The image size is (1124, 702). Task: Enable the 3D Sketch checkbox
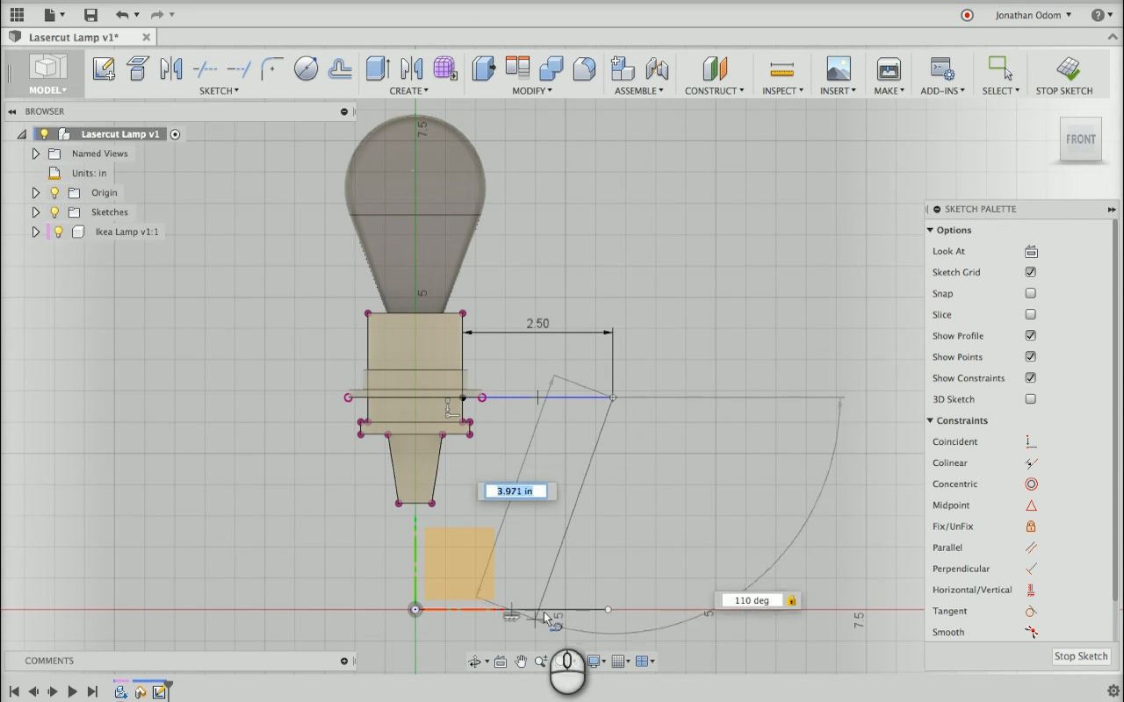1031,399
